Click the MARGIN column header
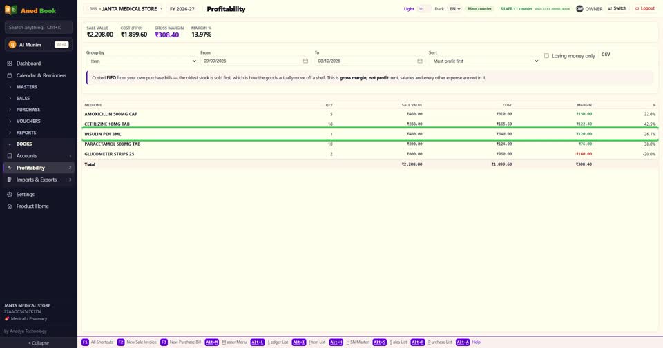The height and width of the screenshot is (348, 663). coord(584,105)
